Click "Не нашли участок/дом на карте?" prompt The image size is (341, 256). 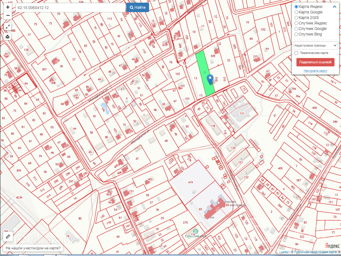[33, 248]
